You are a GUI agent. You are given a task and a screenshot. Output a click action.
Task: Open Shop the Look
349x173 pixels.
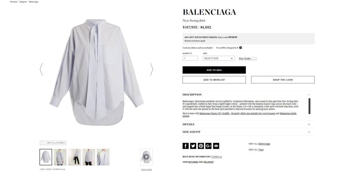click(x=283, y=80)
